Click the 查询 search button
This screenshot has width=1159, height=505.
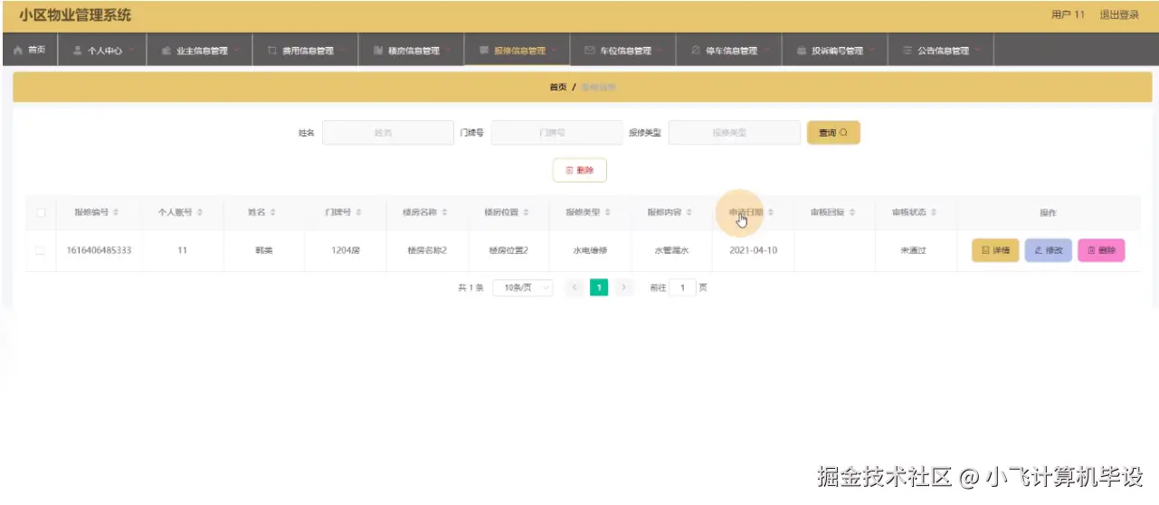click(x=833, y=133)
